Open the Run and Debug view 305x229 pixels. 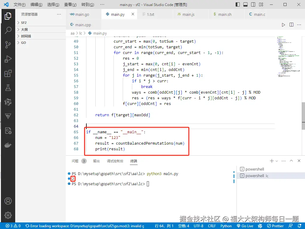(8, 59)
